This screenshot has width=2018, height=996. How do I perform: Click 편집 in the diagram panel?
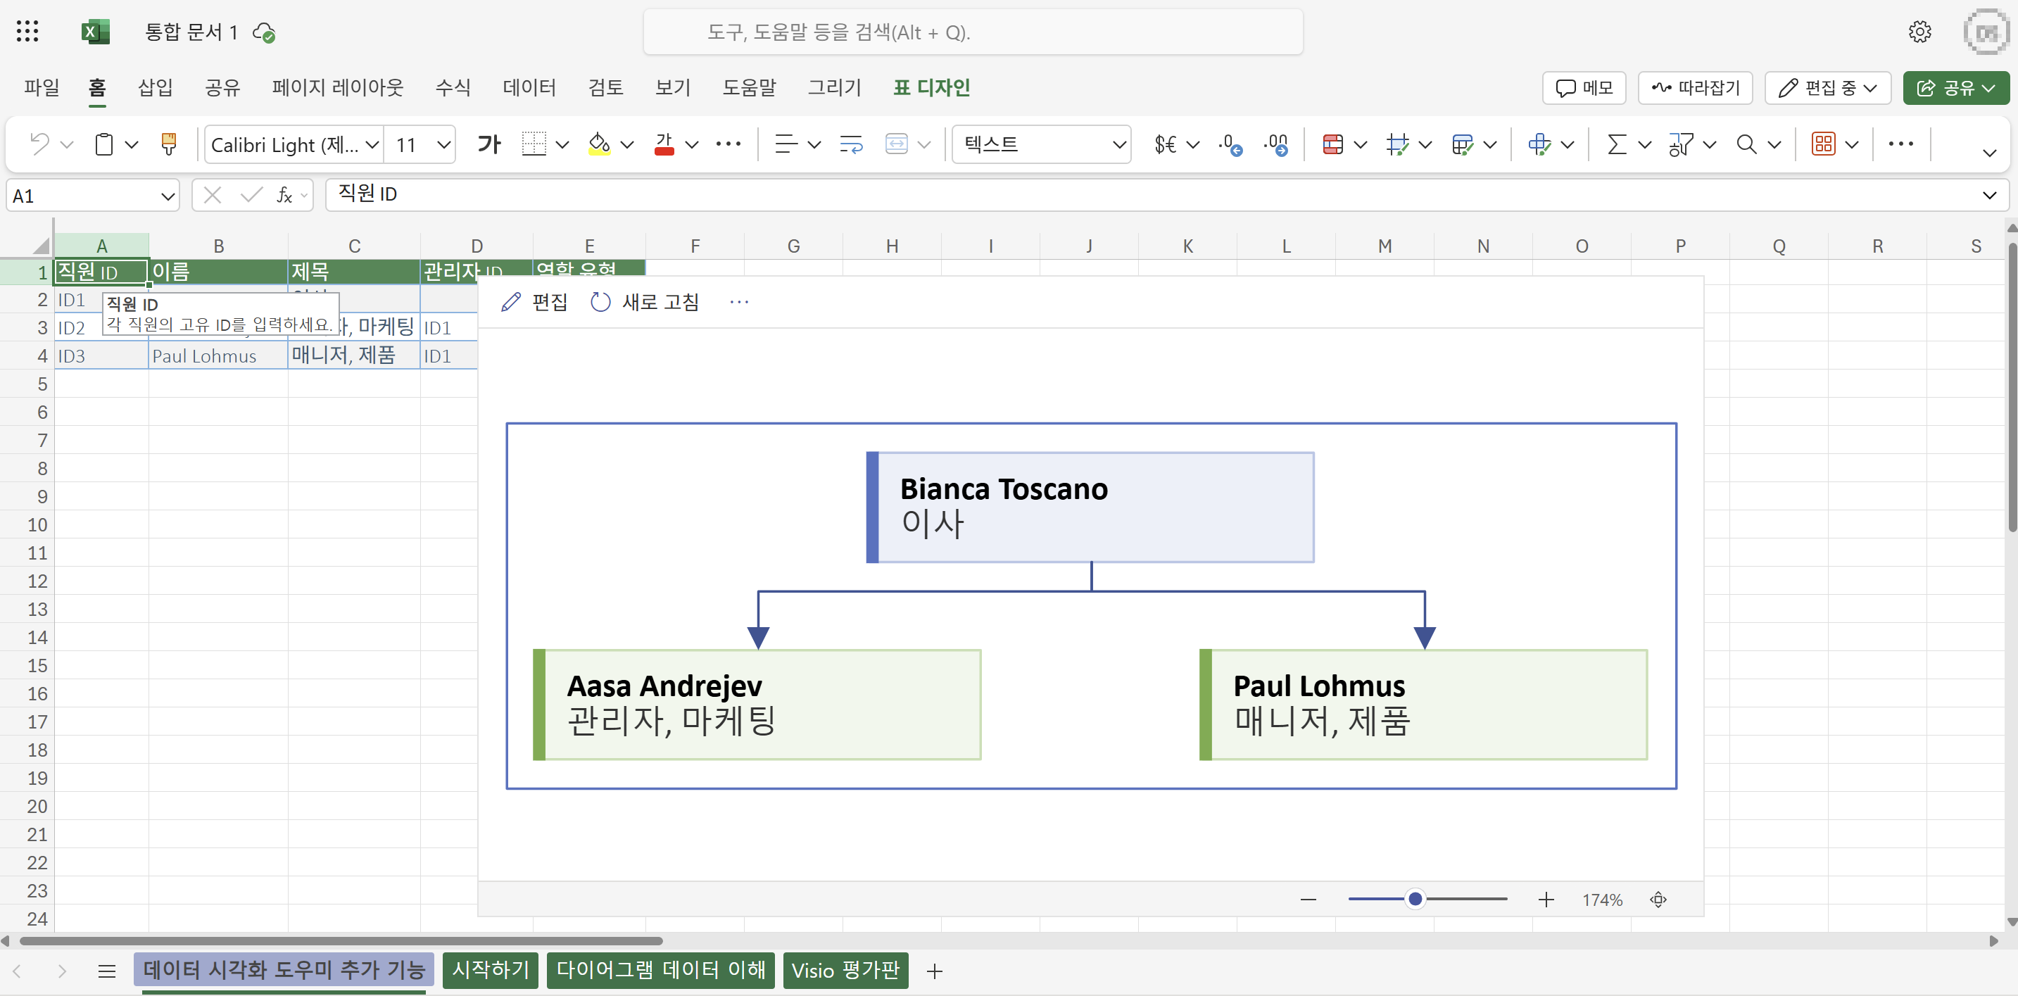534,302
